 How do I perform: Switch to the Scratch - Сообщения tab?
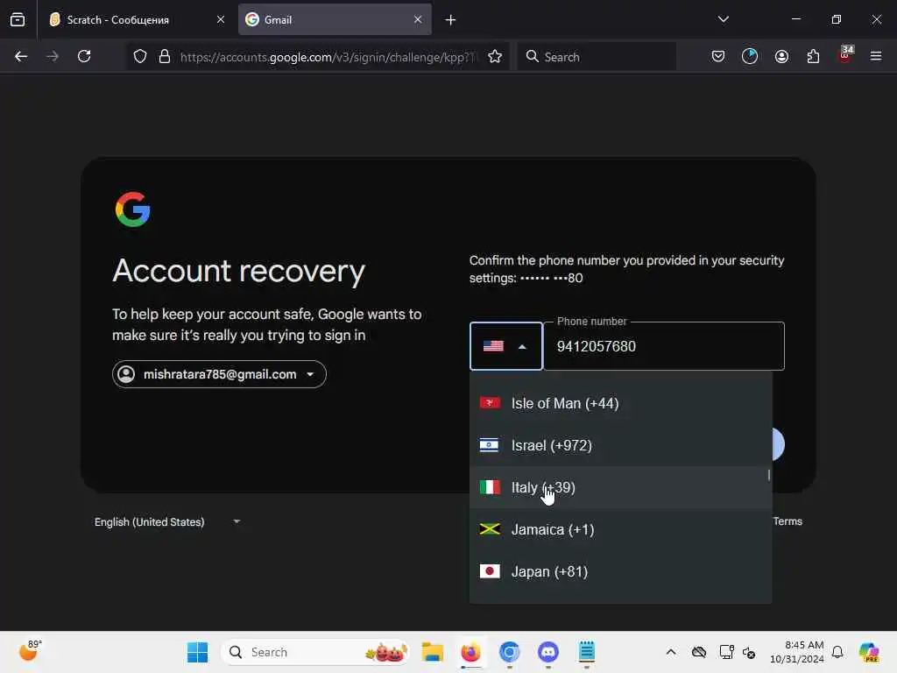[137, 19]
